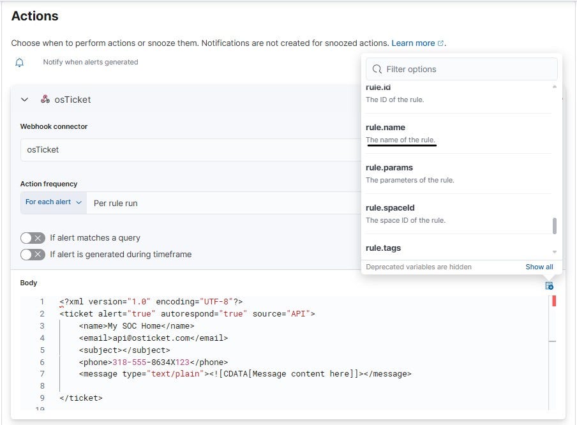Click Notify when alerts generated text

91,62
